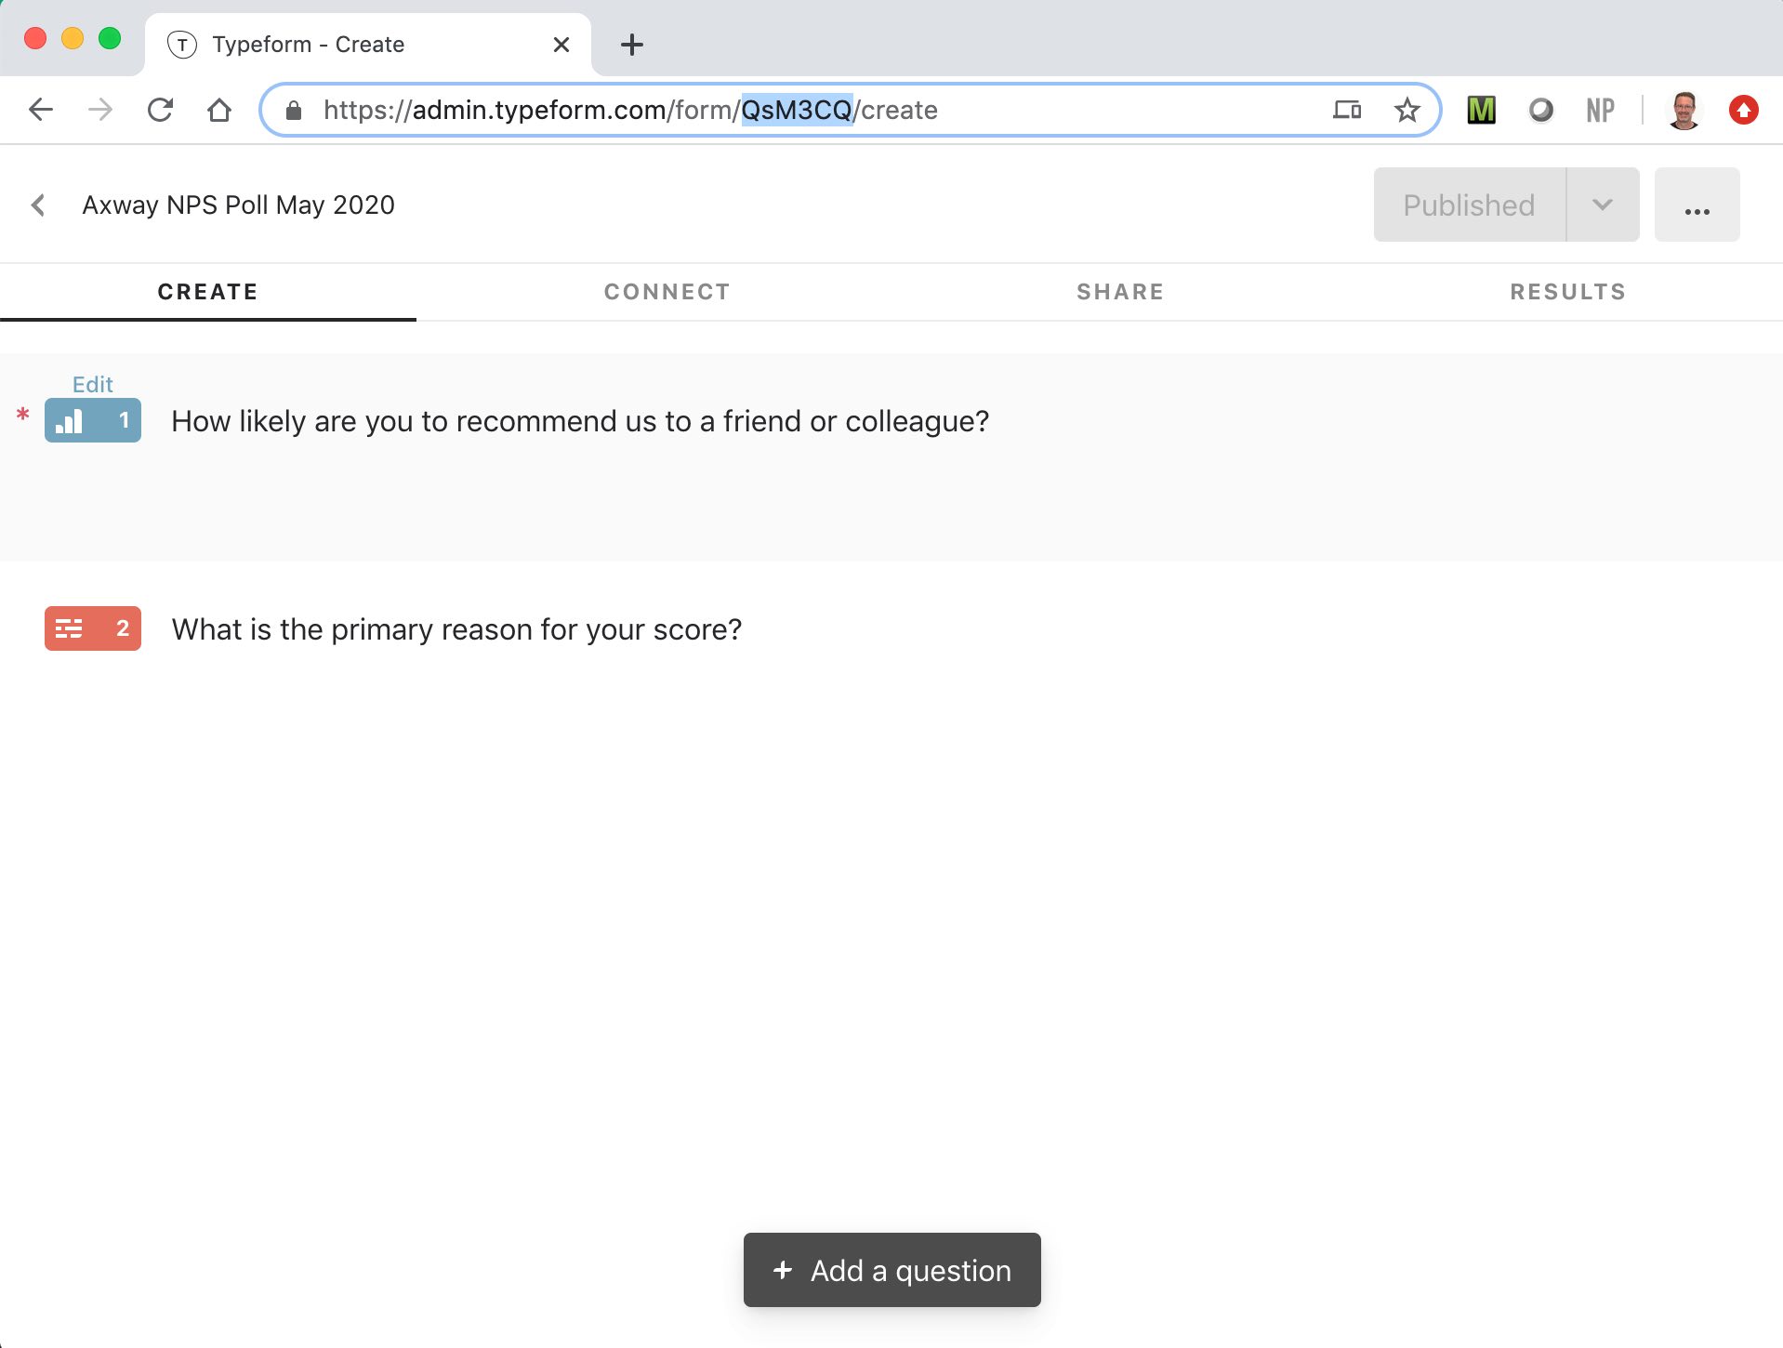Open the gray circle extension

tap(1540, 110)
